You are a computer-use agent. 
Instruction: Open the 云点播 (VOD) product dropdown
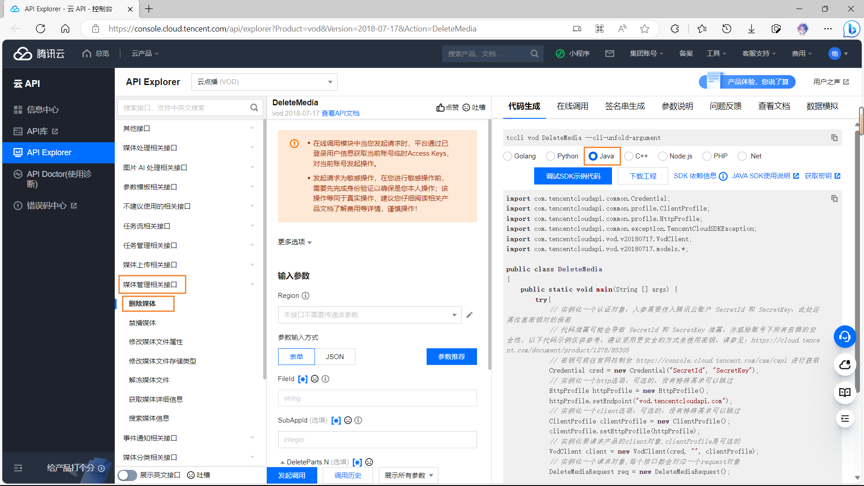[264, 82]
